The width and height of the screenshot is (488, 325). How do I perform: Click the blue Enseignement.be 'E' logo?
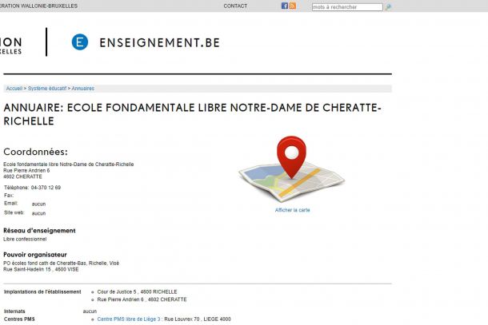(x=79, y=42)
